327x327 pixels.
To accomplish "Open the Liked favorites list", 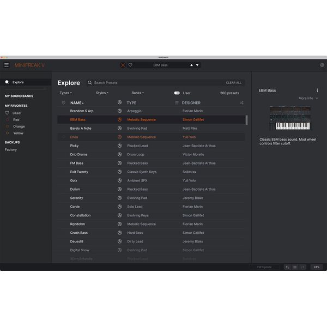I will click(16, 113).
